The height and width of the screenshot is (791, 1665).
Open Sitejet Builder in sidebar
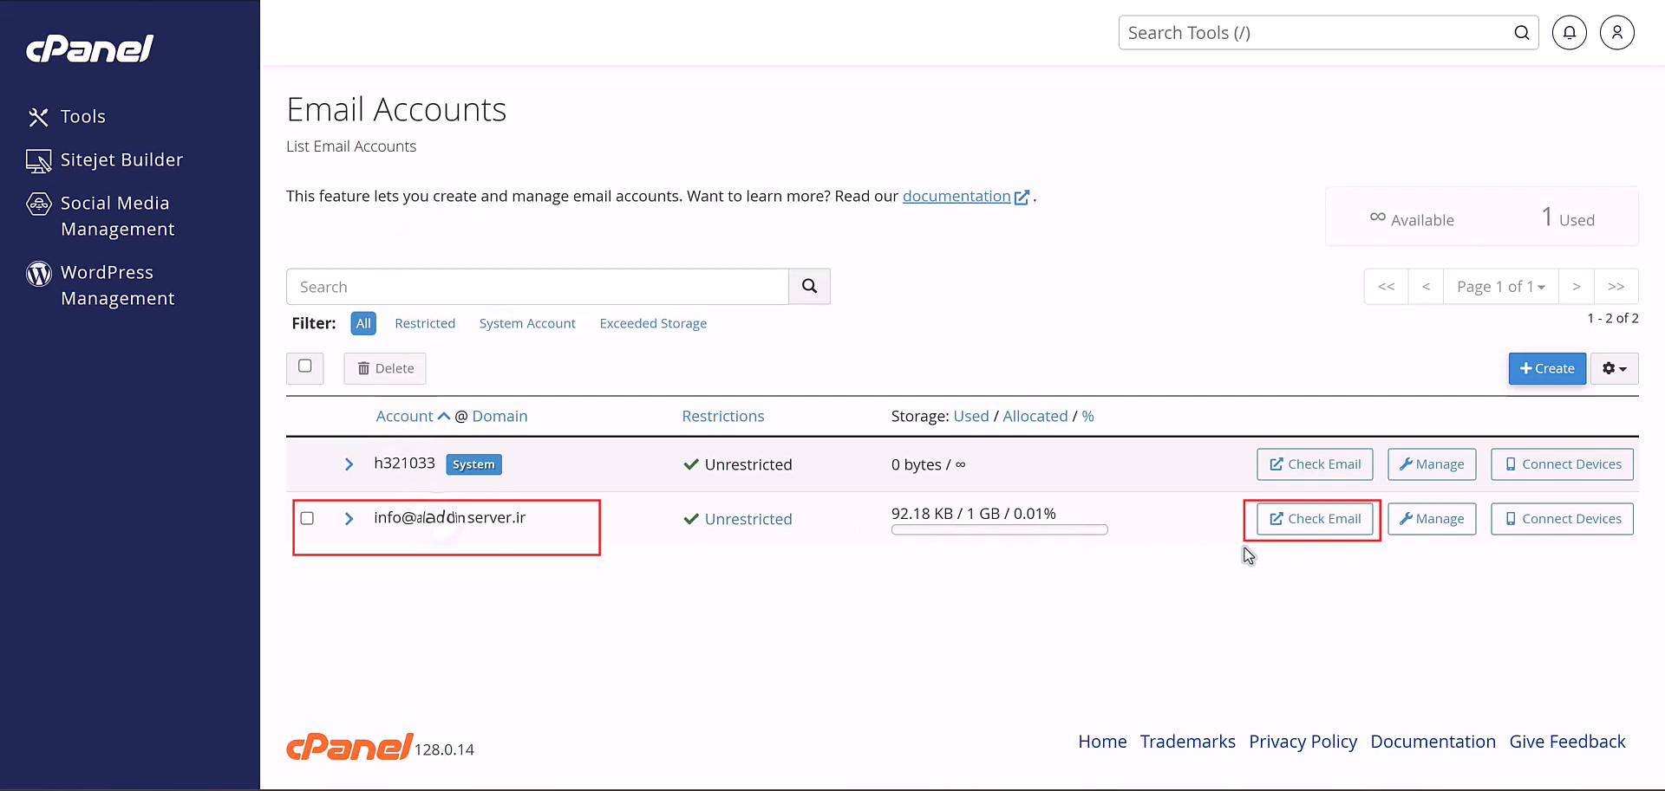(x=121, y=159)
